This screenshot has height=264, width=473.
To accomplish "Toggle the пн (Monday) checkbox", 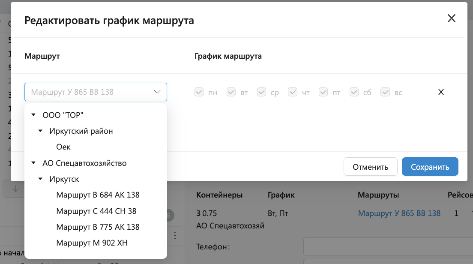I will click(x=199, y=92).
